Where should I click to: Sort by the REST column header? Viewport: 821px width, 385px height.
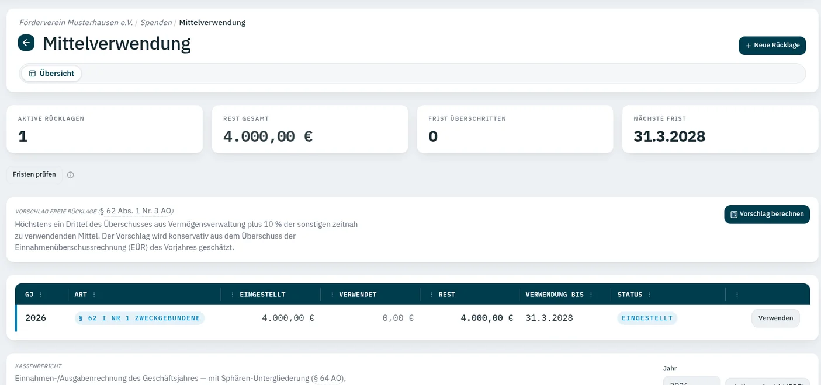pos(447,295)
